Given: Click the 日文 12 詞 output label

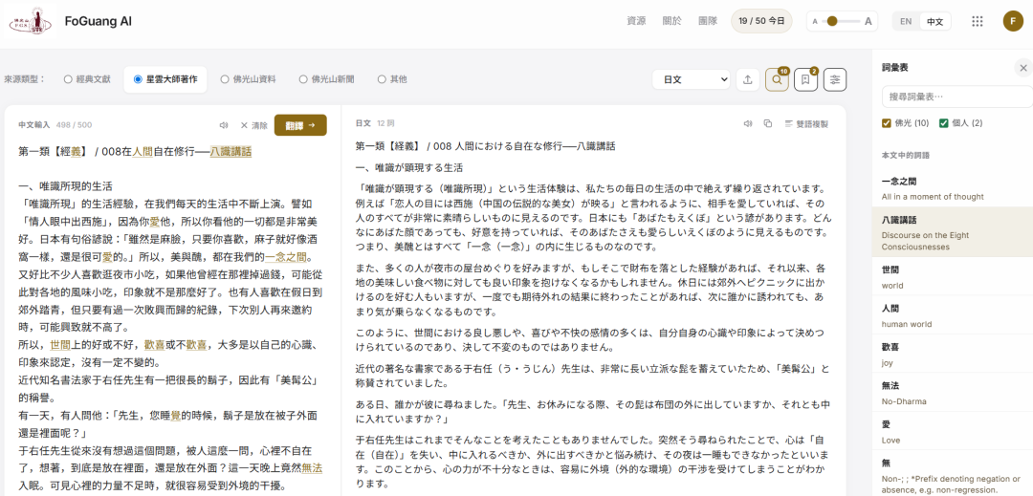Looking at the screenshot, I should click(x=375, y=123).
